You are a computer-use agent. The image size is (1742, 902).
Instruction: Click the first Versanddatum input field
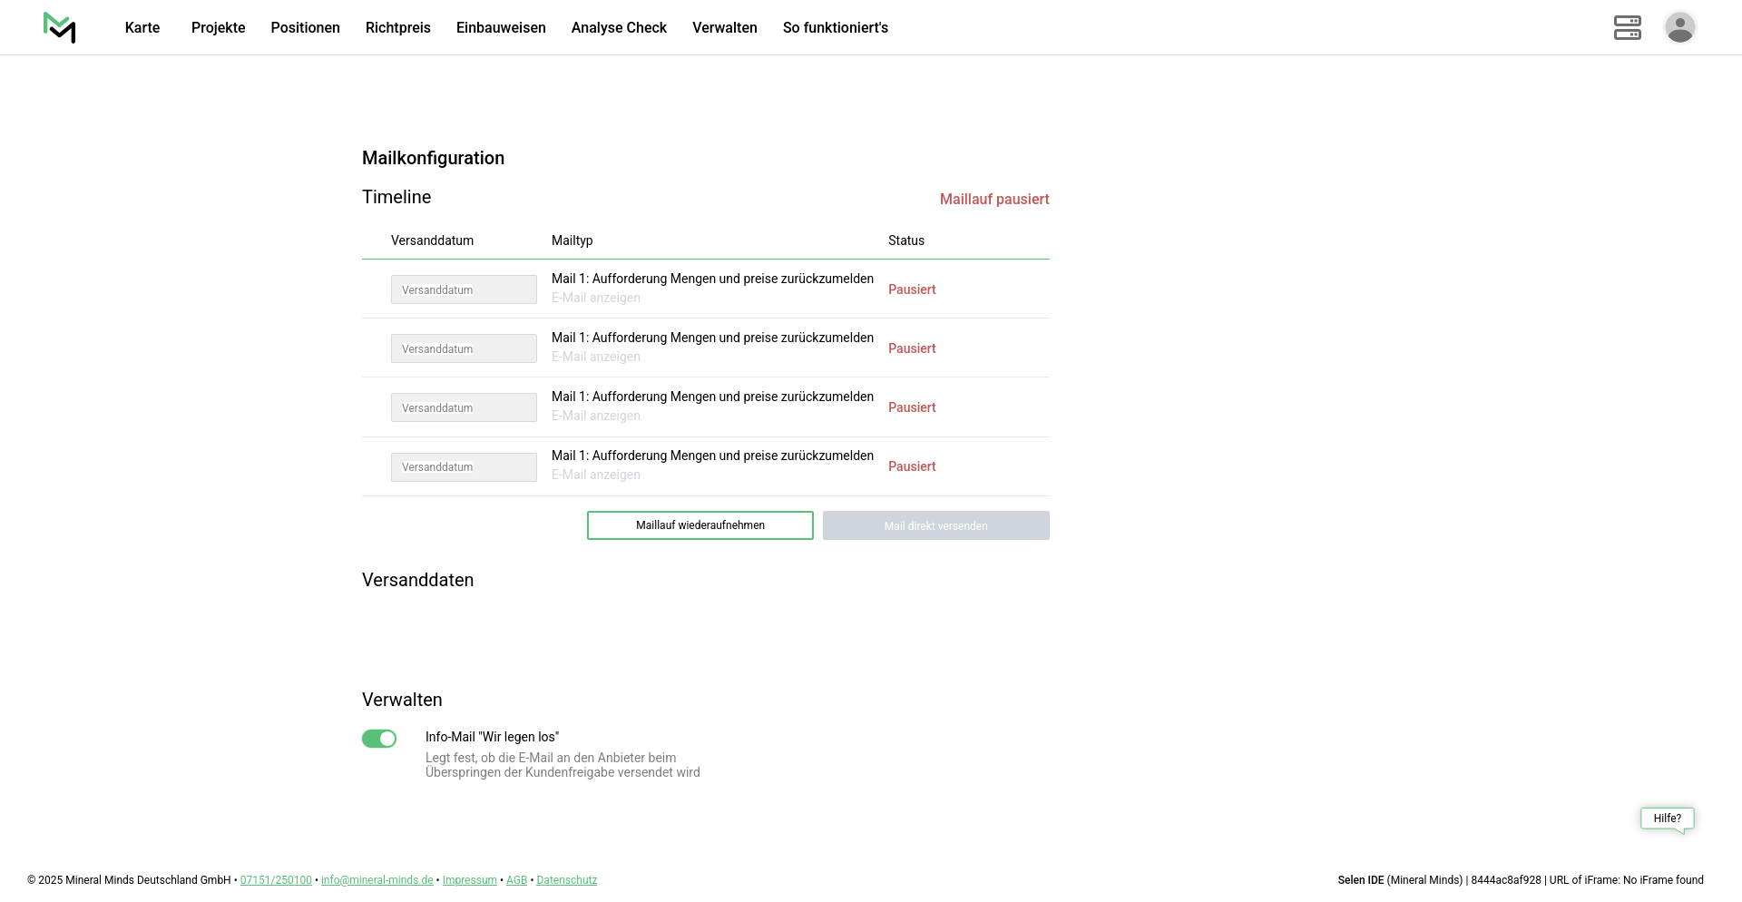pos(464,289)
